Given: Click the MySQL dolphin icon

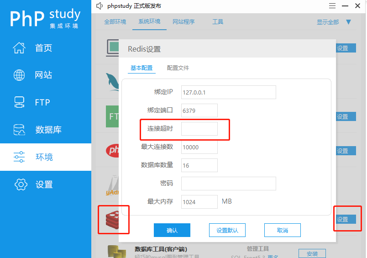Looking at the screenshot, I should pyautogui.click(x=113, y=82).
